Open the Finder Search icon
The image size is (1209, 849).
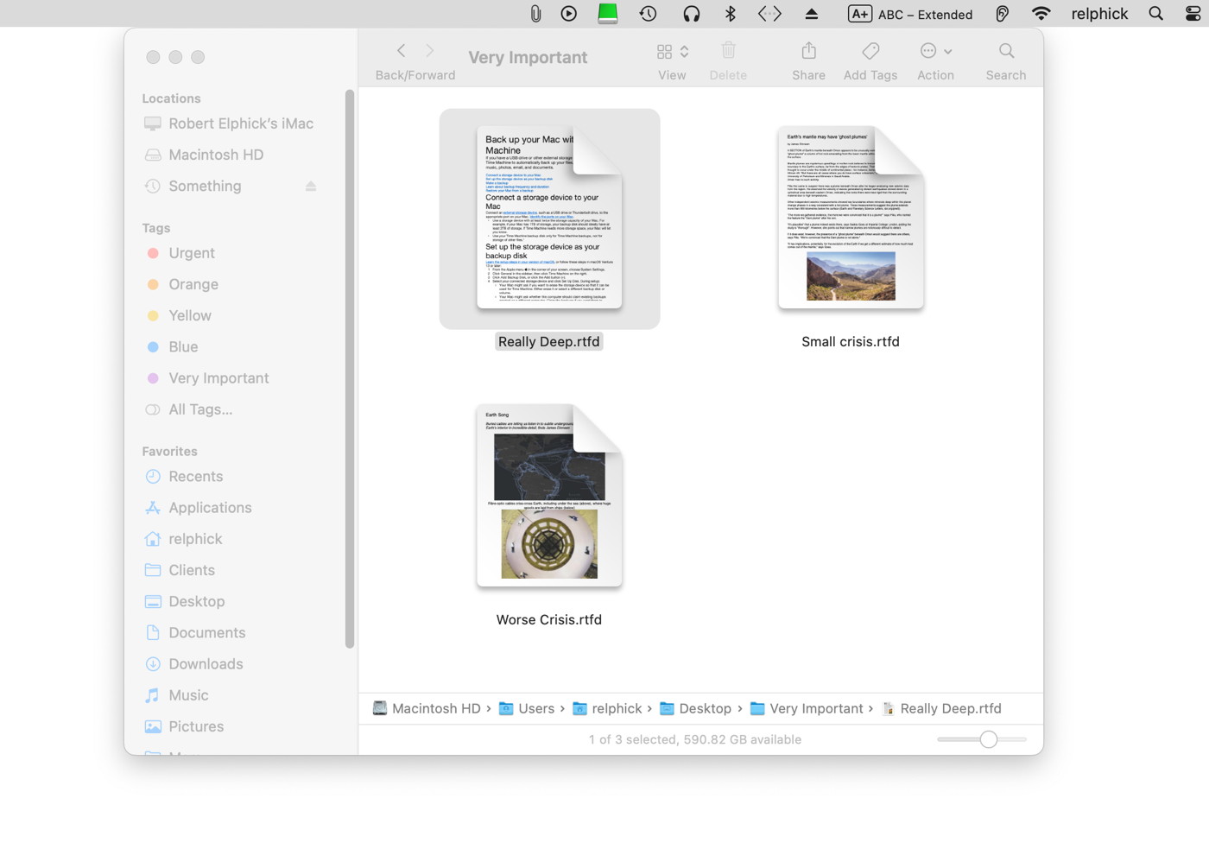1006,52
